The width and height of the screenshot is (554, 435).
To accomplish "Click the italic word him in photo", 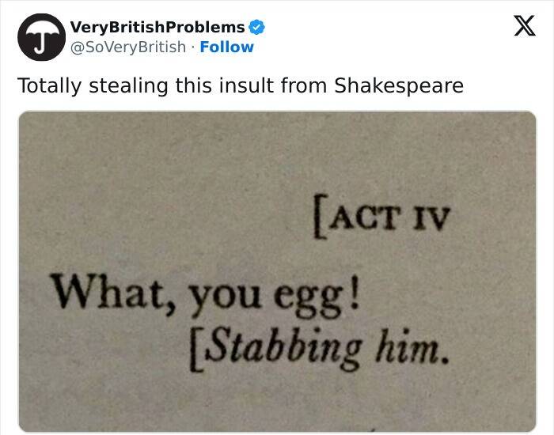I will (x=411, y=346).
